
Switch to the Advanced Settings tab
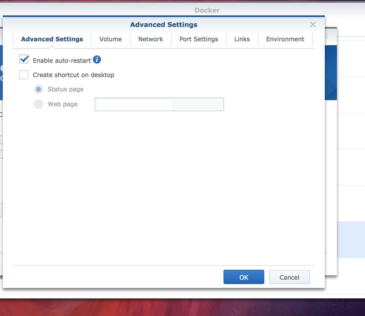click(x=52, y=39)
